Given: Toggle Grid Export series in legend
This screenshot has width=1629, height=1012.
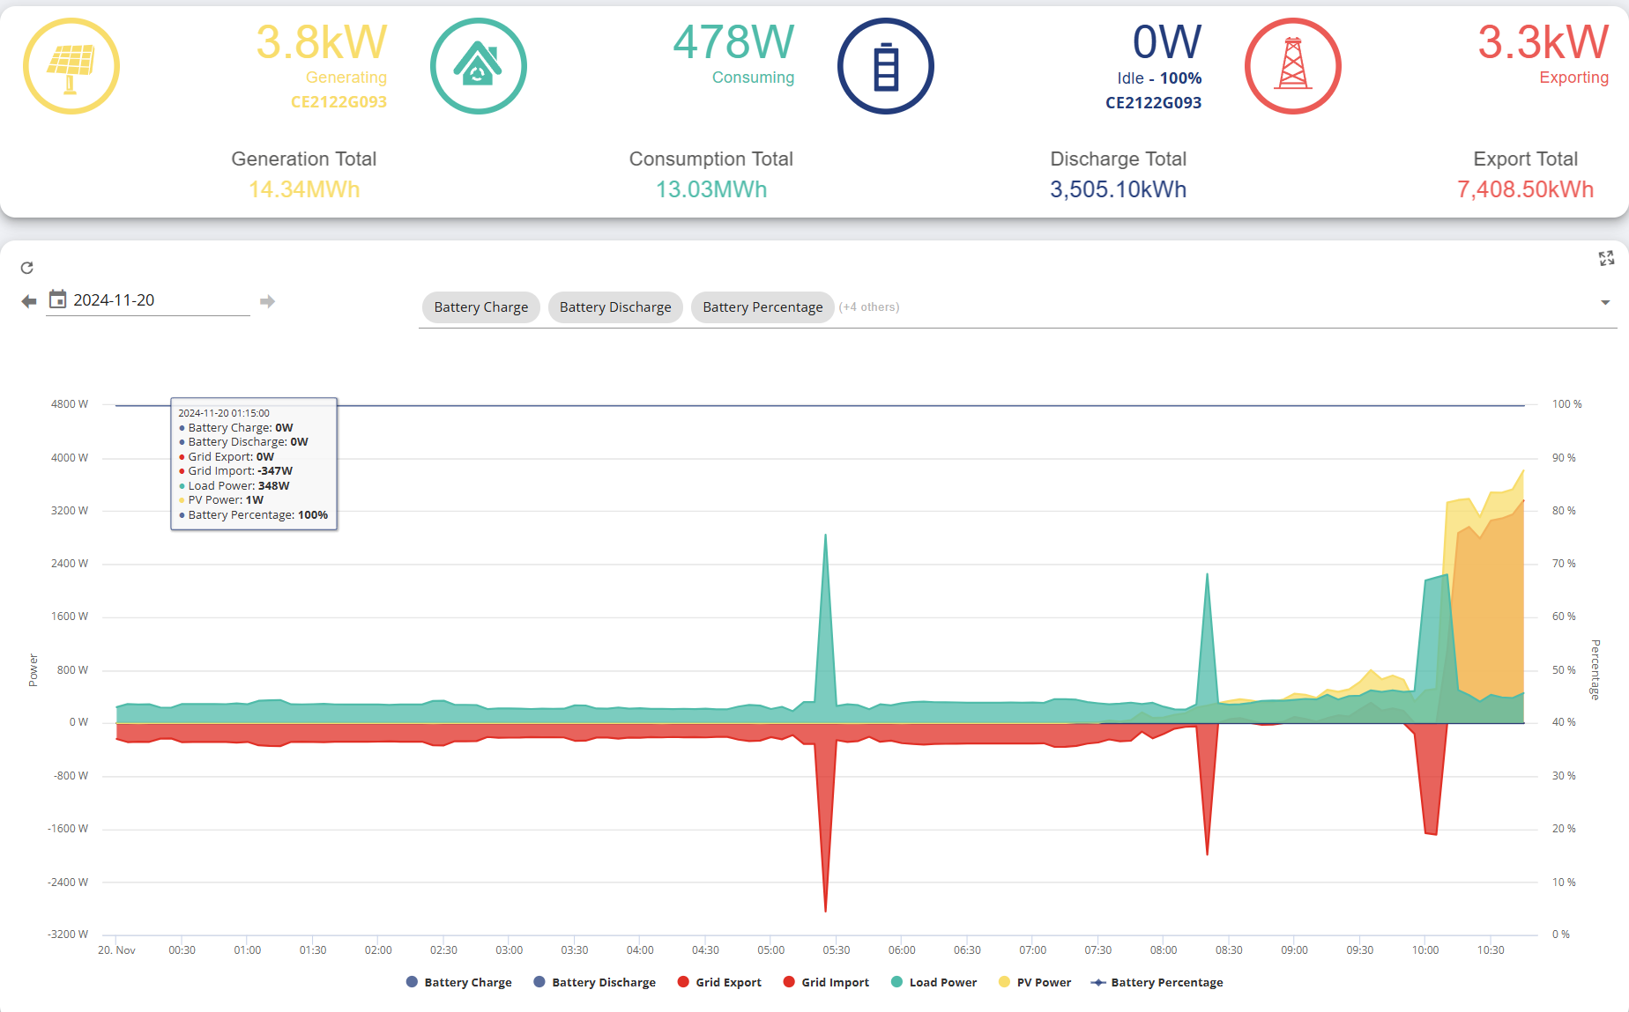Looking at the screenshot, I should tap(718, 982).
